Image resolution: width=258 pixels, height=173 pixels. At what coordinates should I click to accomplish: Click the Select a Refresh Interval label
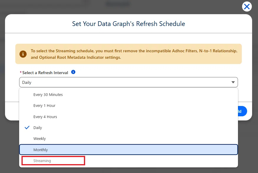tap(45, 73)
